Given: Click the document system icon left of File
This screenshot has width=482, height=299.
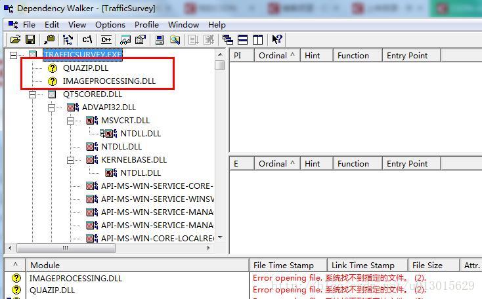Looking at the screenshot, I should tap(13, 24).
